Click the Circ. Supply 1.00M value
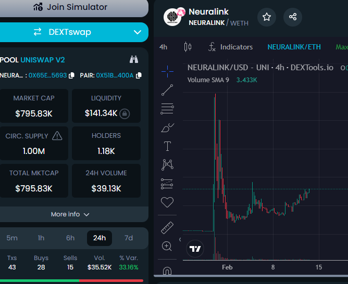Viewport: 348px width, 284px height. (x=34, y=151)
